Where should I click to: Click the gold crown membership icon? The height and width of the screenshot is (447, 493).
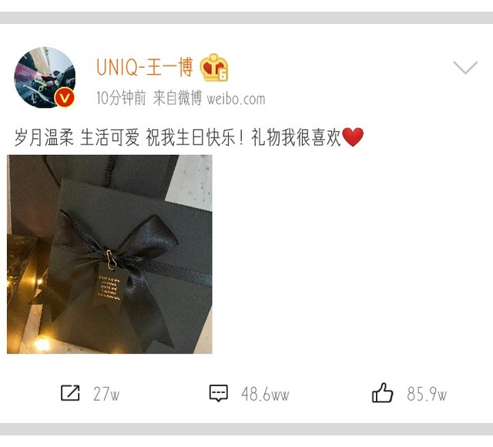[x=214, y=67]
